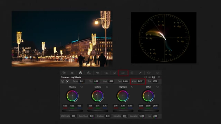Click the Highlights color wheel
Screen dimensions: 221x124
click(x=123, y=96)
